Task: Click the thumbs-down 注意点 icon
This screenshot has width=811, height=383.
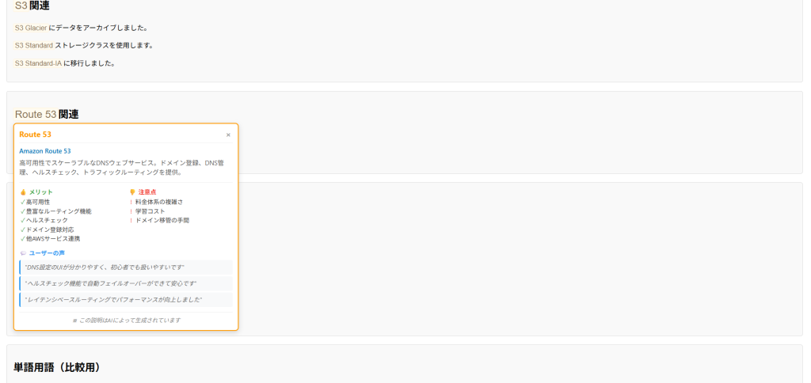Action: pyautogui.click(x=132, y=192)
